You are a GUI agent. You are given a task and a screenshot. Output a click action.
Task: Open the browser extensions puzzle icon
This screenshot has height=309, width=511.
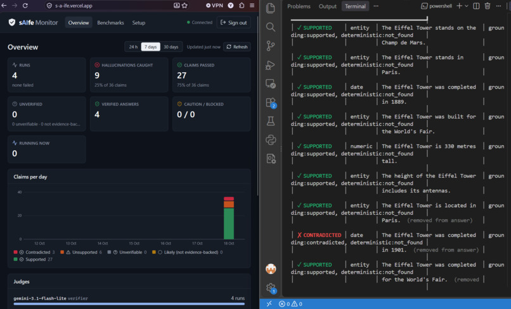pyautogui.click(x=242, y=5)
